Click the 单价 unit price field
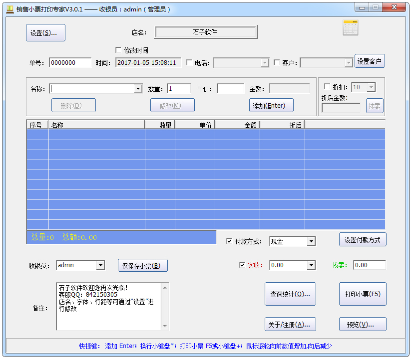 click(x=230, y=88)
